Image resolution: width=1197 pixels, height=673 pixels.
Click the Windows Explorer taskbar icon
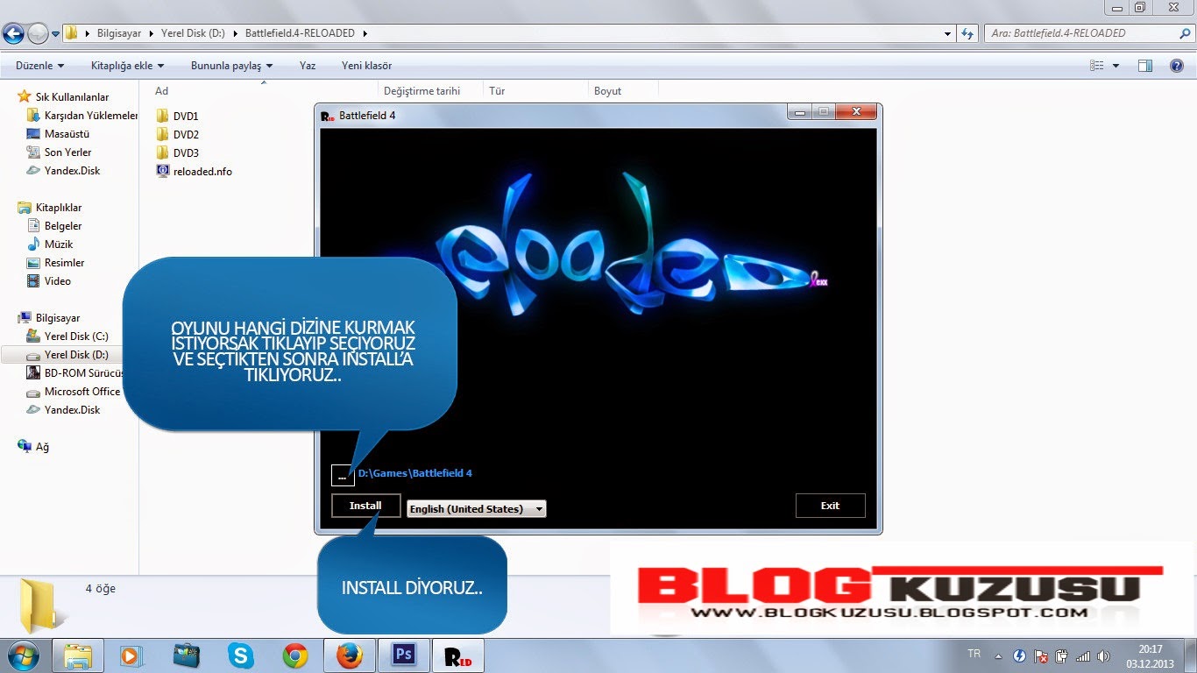click(78, 655)
